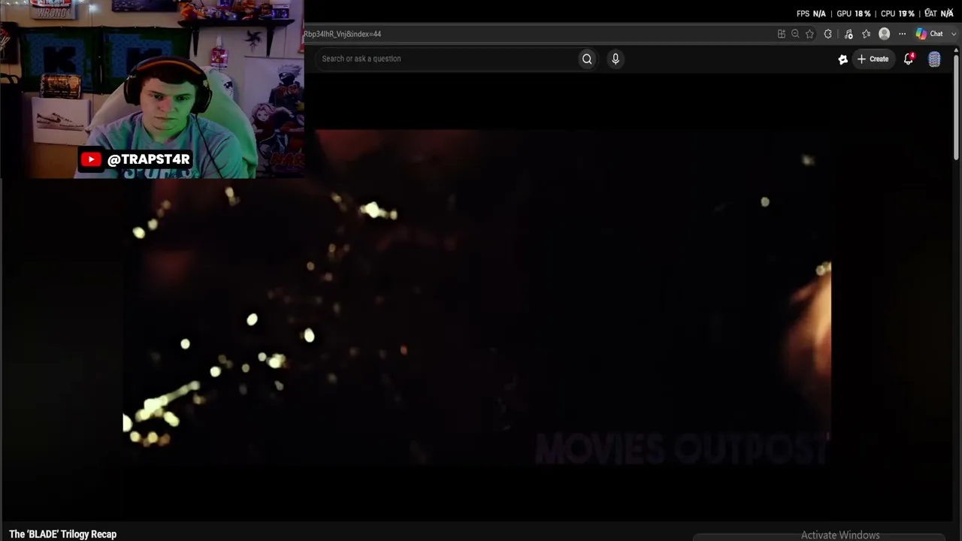This screenshot has height=541, width=962.
Task: Click the browser address bar URL text
Action: coord(343,34)
